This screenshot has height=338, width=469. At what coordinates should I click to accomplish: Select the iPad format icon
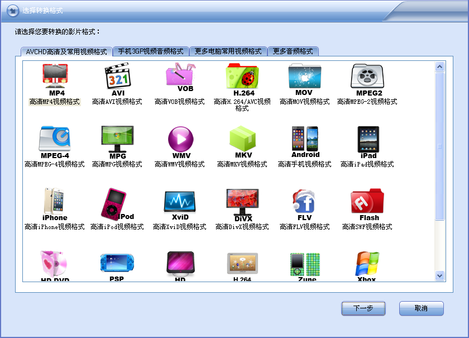click(367, 139)
